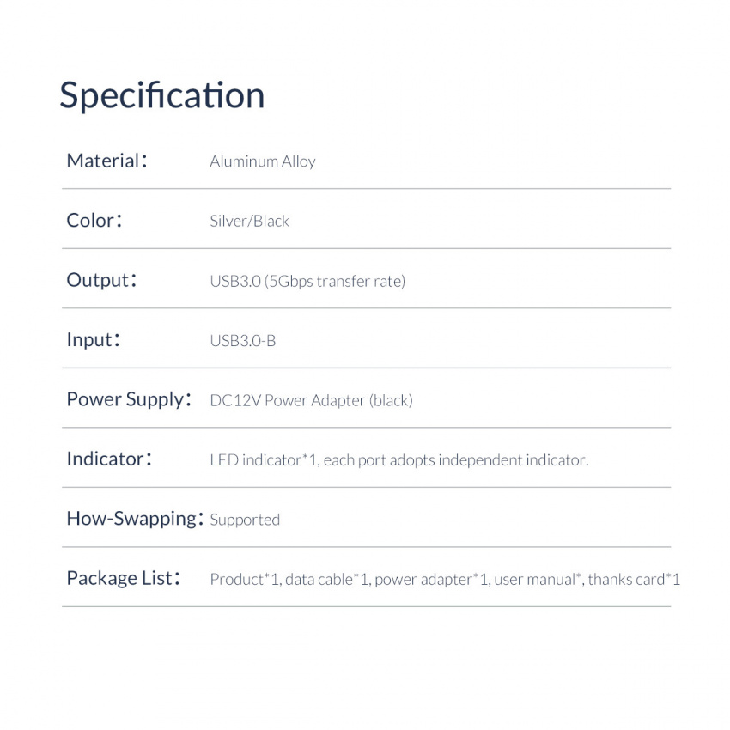The image size is (730, 730).
Task: Click DC12V Power Adapter text
Action: 312,400
